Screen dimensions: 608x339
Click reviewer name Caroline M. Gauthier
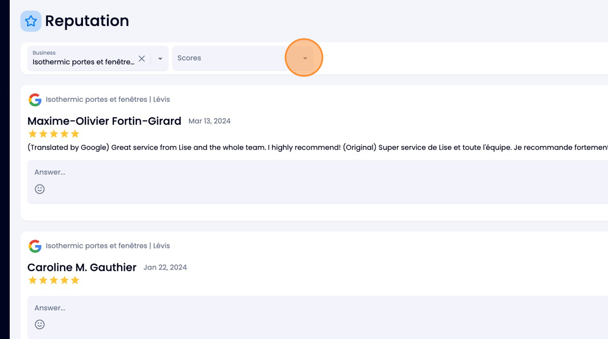click(x=82, y=267)
